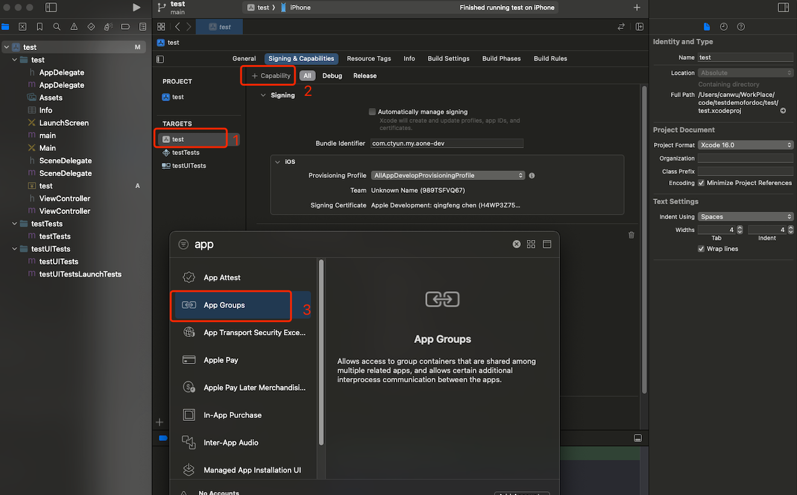Viewport: 797px width, 495px height.
Task: Clear the capability search field
Action: [517, 244]
